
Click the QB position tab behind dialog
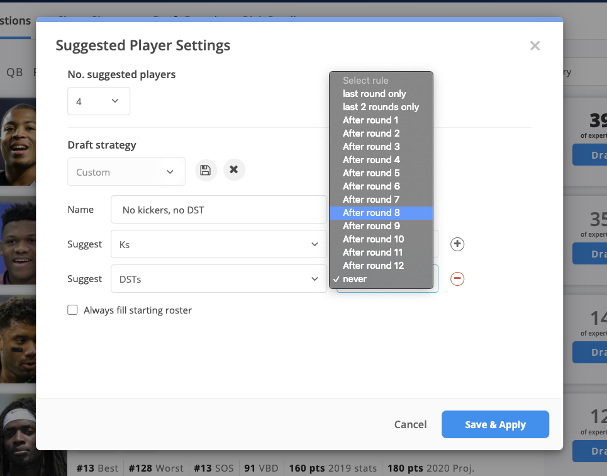14,72
